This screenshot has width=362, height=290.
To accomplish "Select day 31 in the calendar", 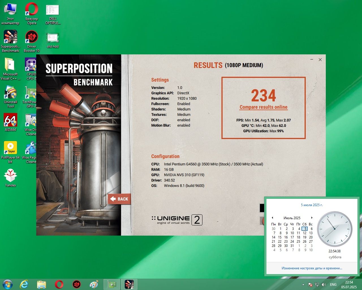I will [x=292, y=246].
